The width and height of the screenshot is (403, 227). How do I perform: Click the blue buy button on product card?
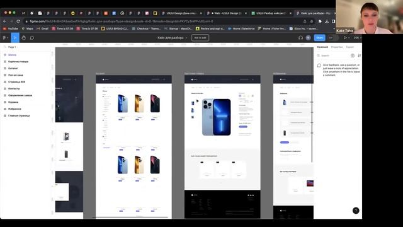tap(243, 127)
